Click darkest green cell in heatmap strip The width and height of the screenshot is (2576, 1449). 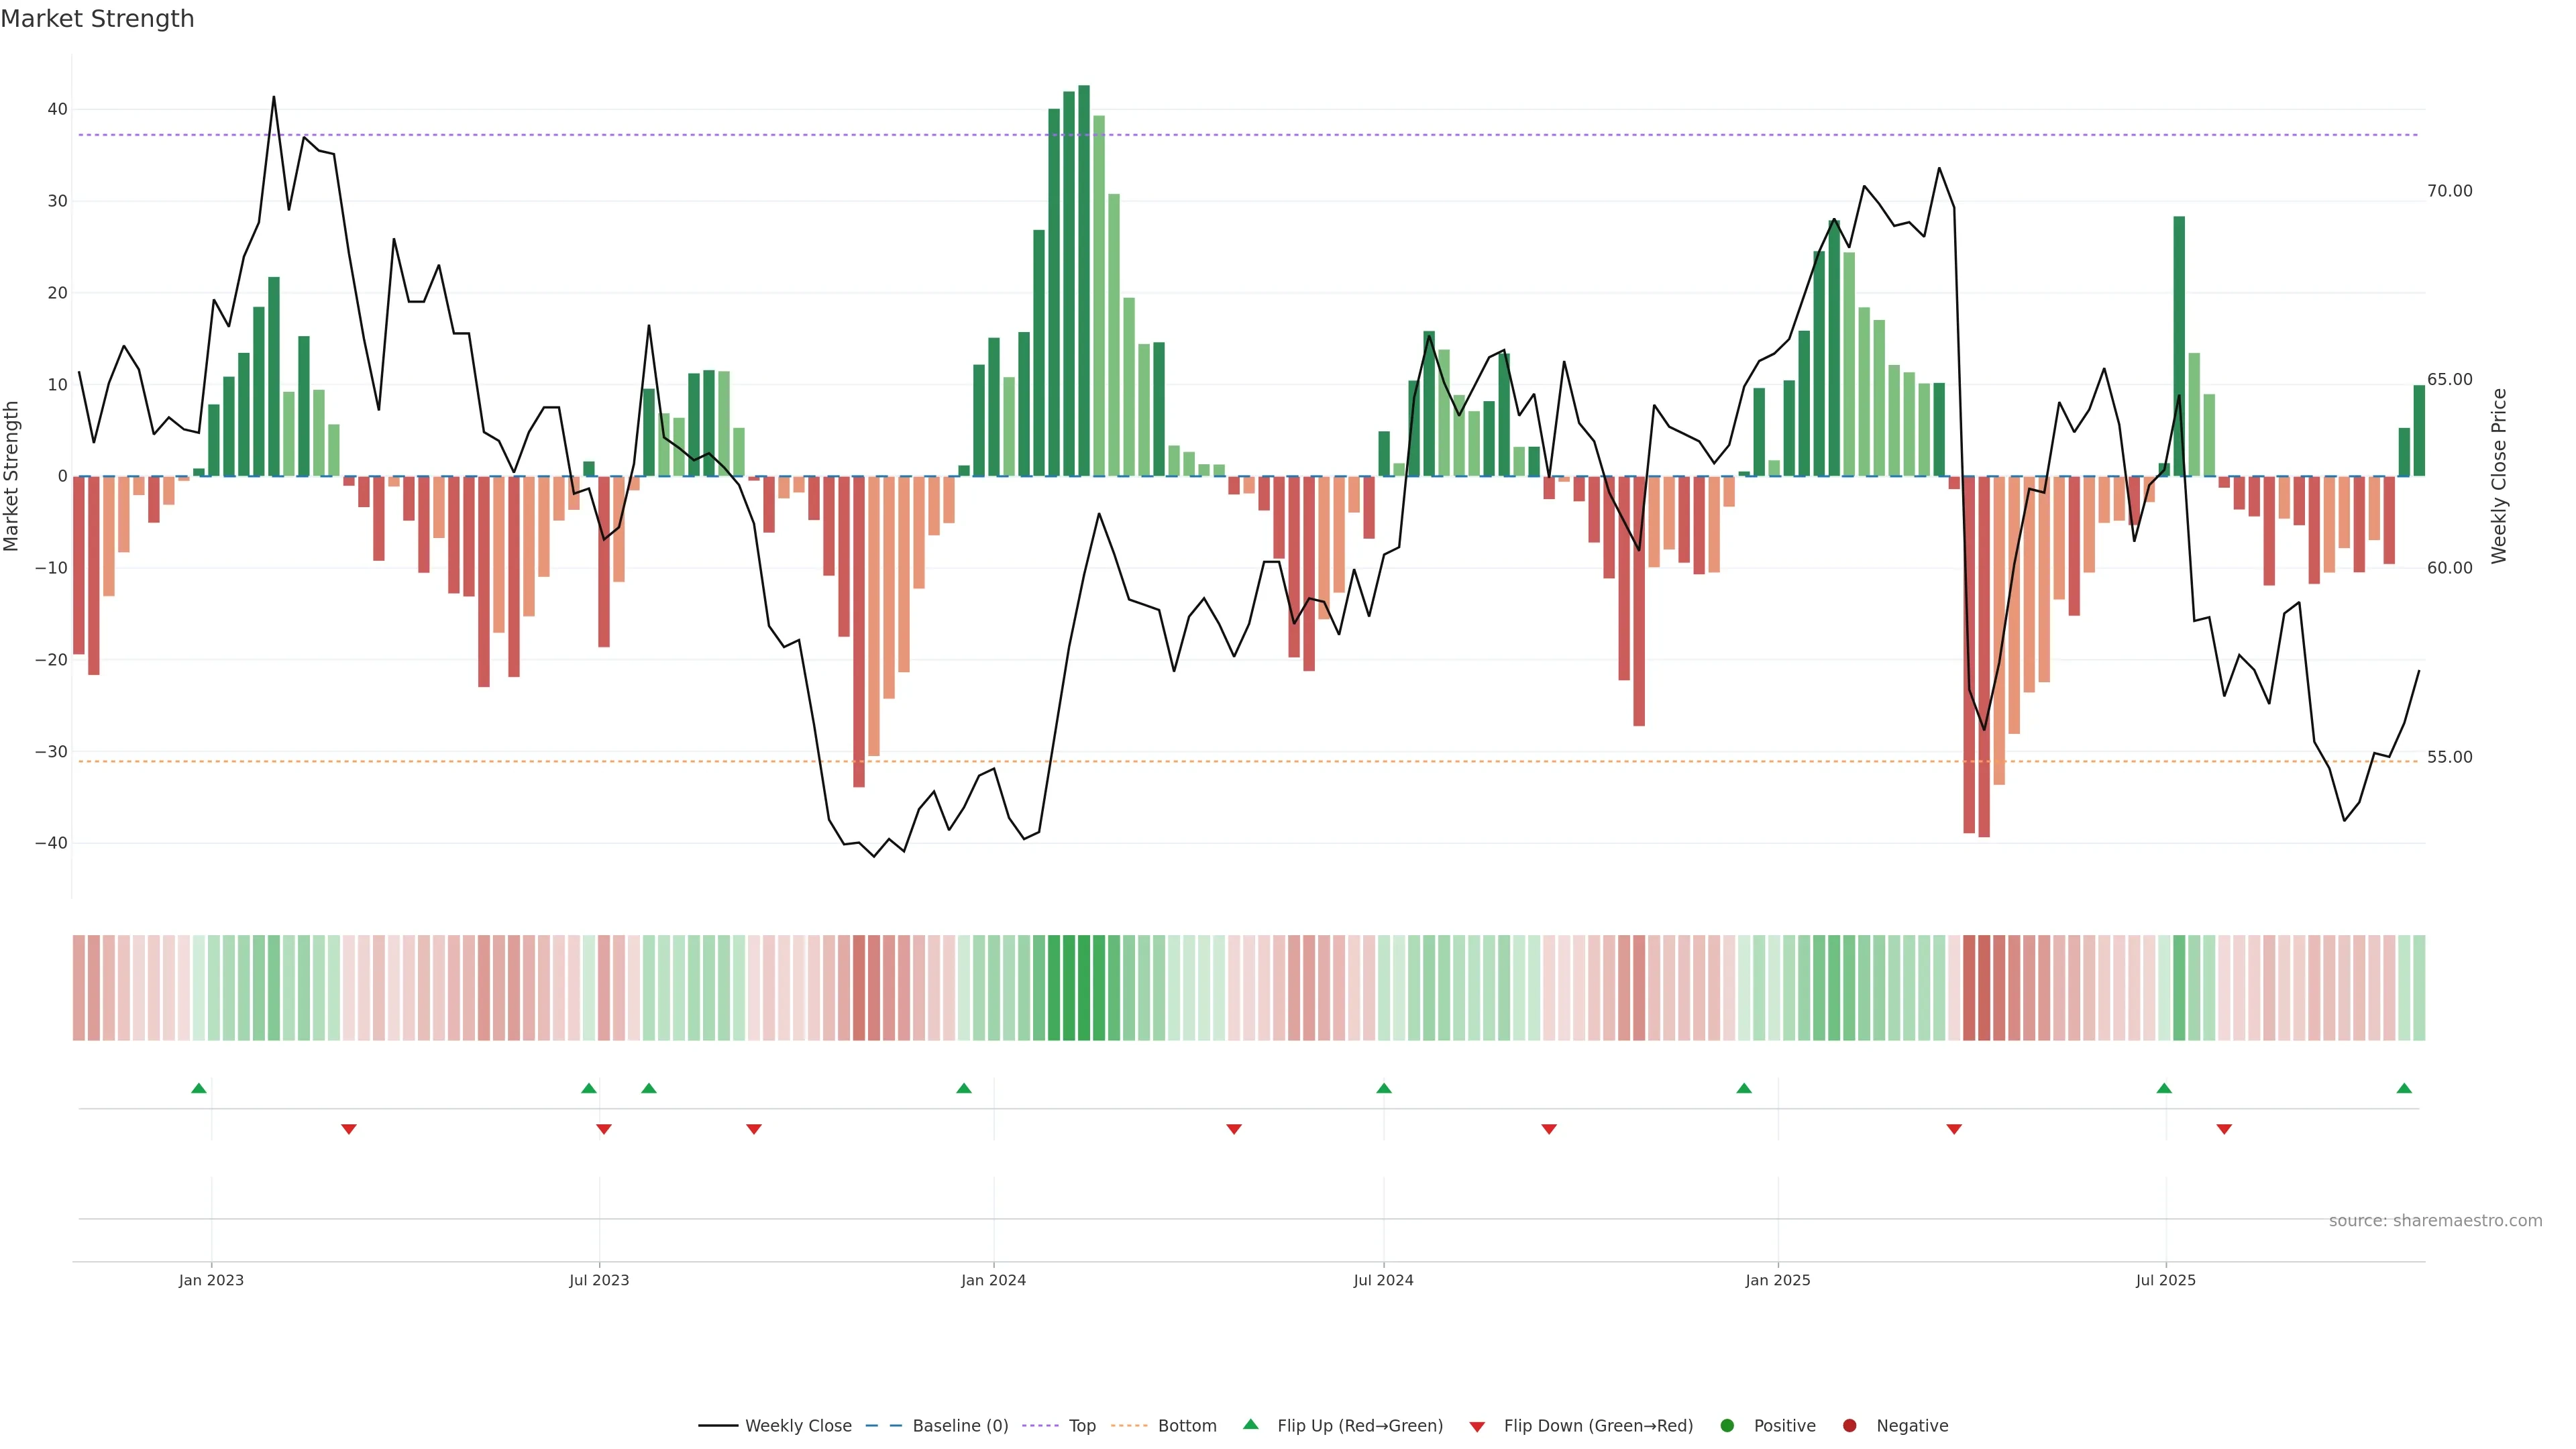1084,988
